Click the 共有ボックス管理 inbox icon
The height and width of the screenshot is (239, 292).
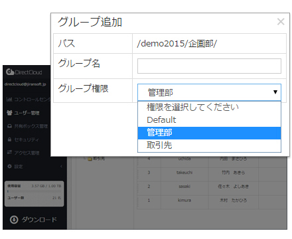(9, 126)
